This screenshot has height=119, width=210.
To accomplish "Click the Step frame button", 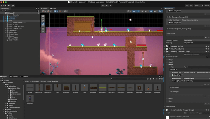I will pos(111,6).
